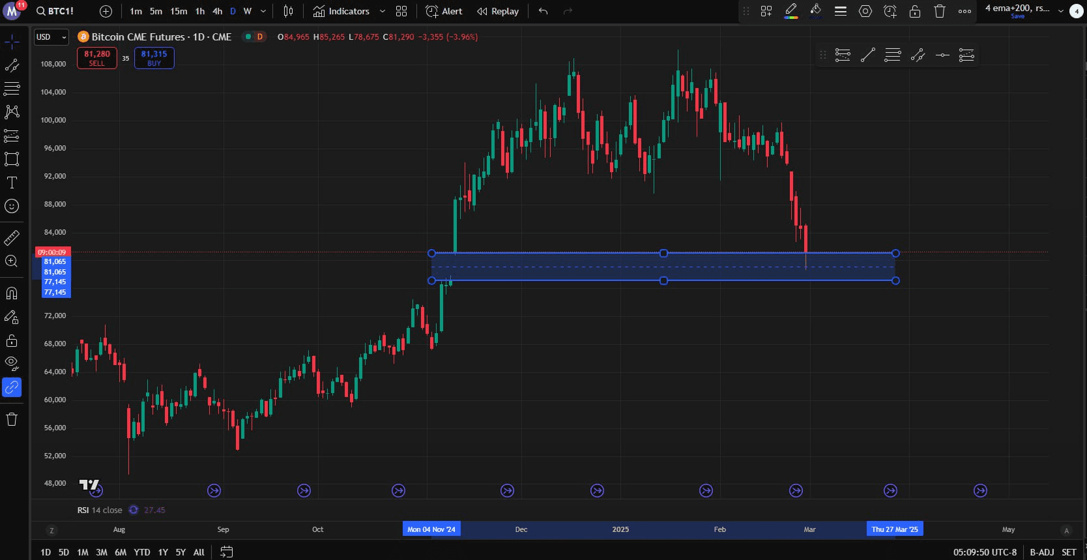Open the user profile menu avatar
This screenshot has height=560, width=1087.
click(x=12, y=11)
